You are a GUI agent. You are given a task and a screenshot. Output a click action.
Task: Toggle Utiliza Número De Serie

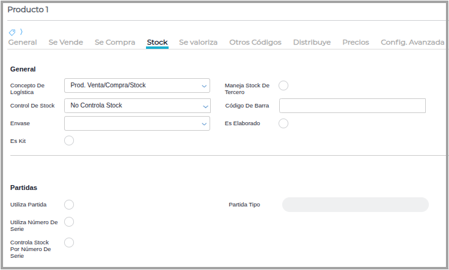click(69, 222)
